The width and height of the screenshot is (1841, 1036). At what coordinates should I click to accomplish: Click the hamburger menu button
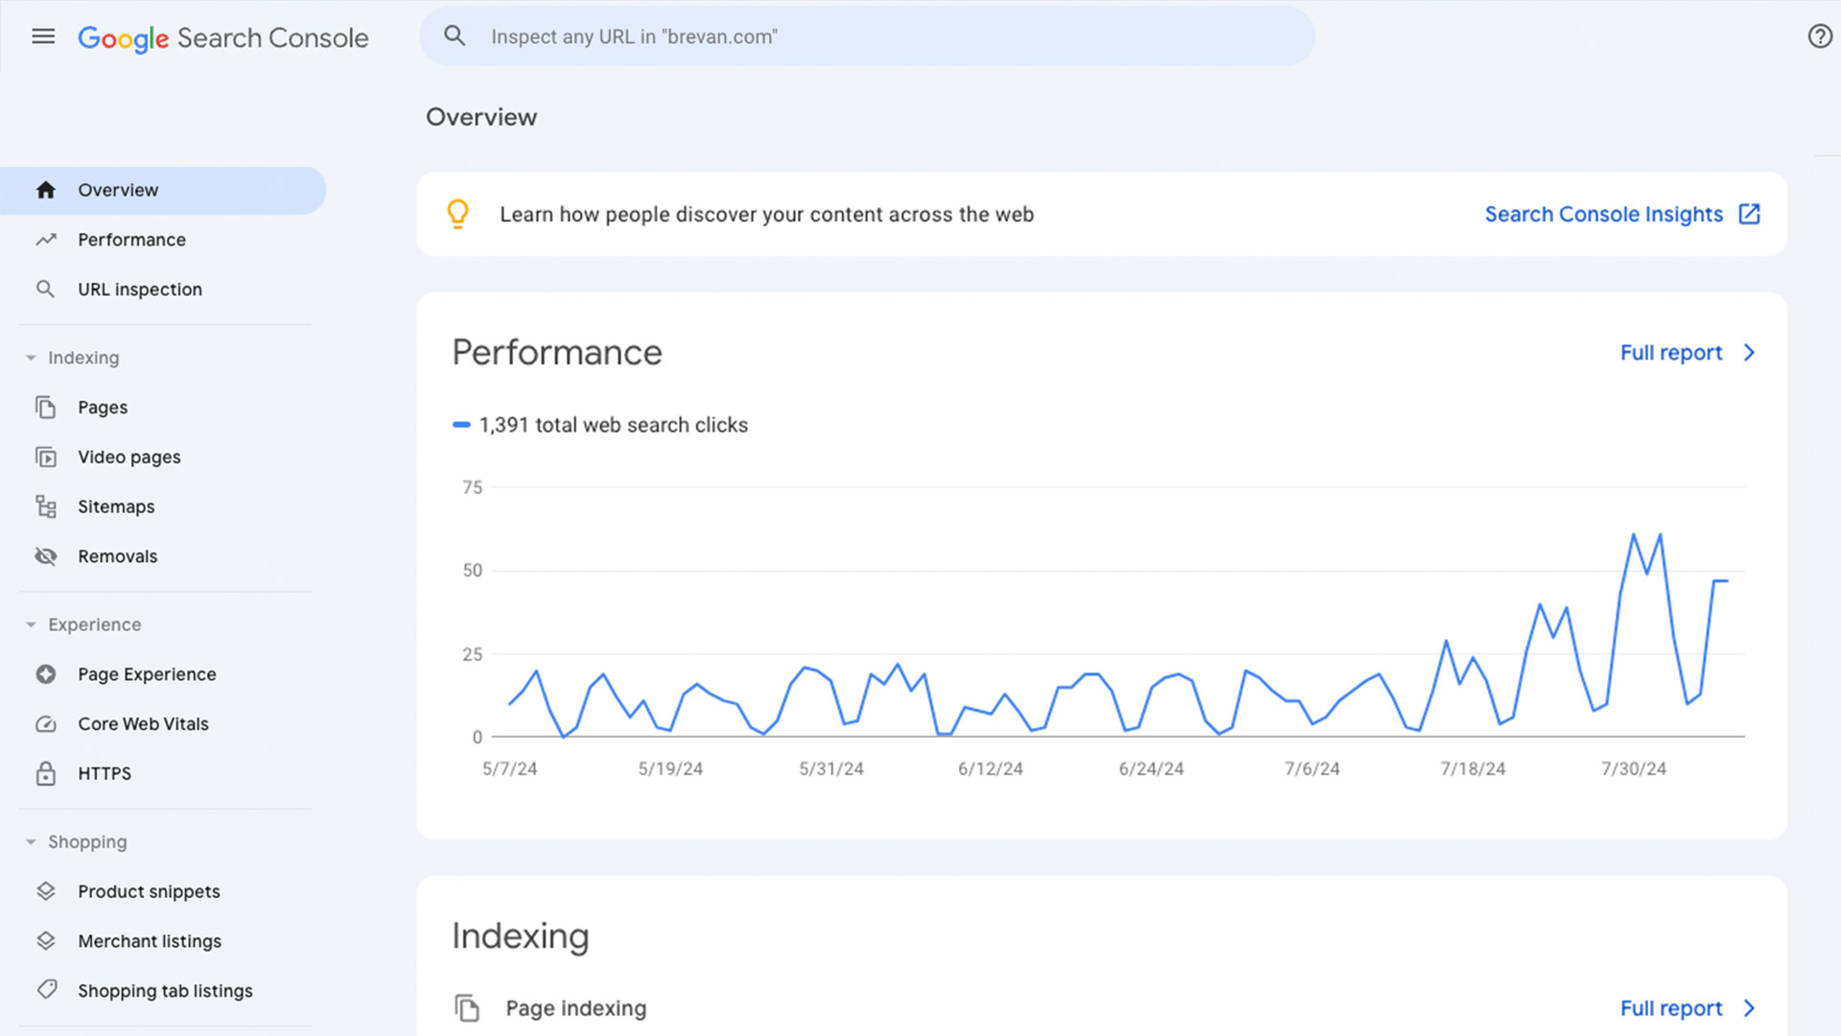click(x=43, y=35)
